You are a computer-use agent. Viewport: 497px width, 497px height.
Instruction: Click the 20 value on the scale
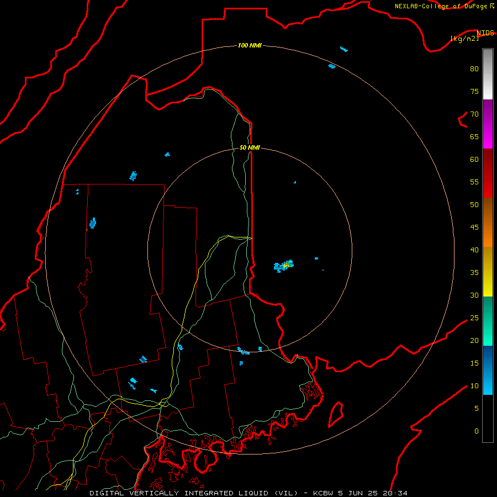(x=474, y=340)
